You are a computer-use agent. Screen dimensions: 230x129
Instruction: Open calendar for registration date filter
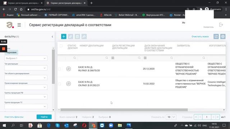[x=112, y=58]
